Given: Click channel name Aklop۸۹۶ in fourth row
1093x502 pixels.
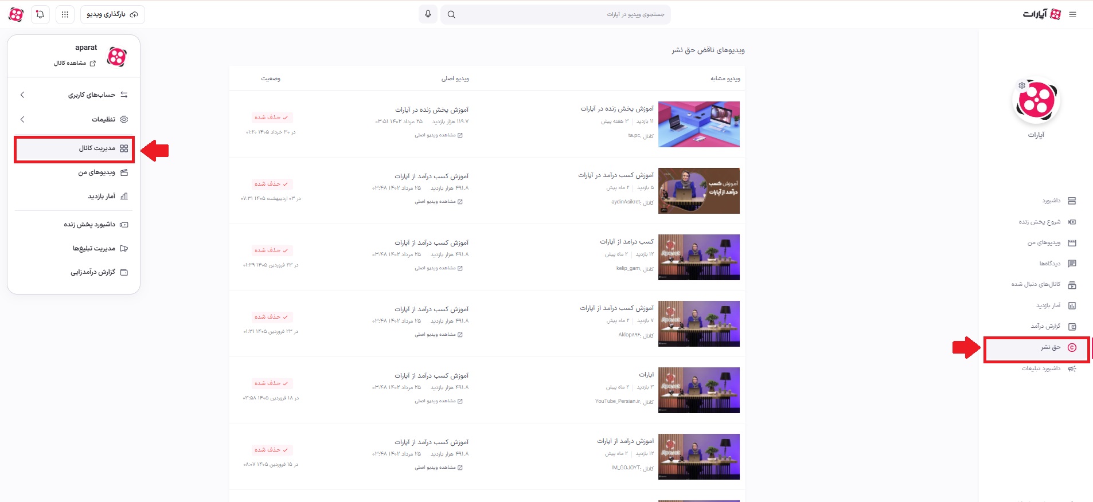Looking at the screenshot, I should pos(630,335).
